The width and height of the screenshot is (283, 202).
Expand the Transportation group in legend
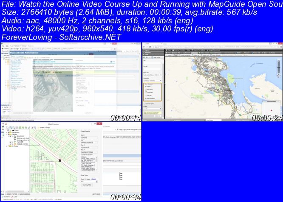(x=6, y=132)
